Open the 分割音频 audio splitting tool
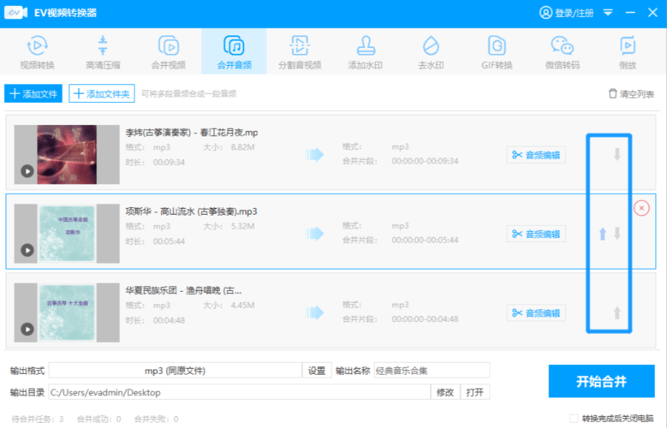The image size is (667, 428). tap(299, 50)
